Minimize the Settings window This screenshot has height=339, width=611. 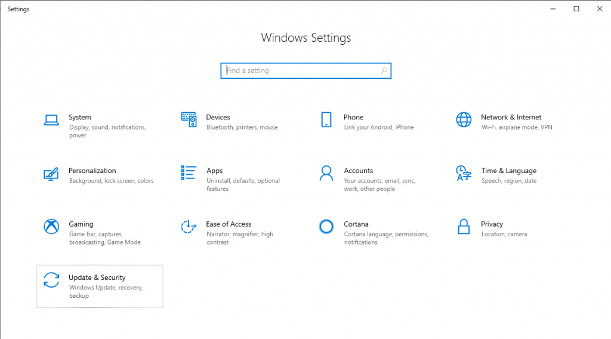(x=553, y=8)
